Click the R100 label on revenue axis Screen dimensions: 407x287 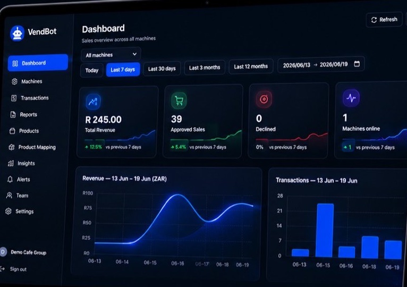tap(88, 193)
